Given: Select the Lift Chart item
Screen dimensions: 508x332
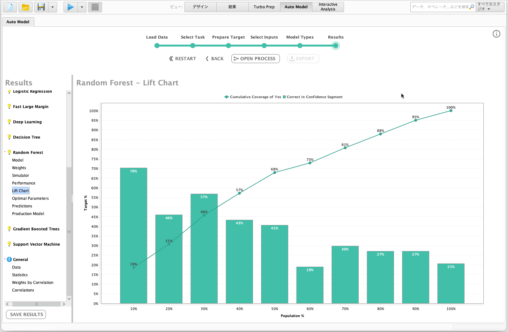Looking at the screenshot, I should 21,191.
